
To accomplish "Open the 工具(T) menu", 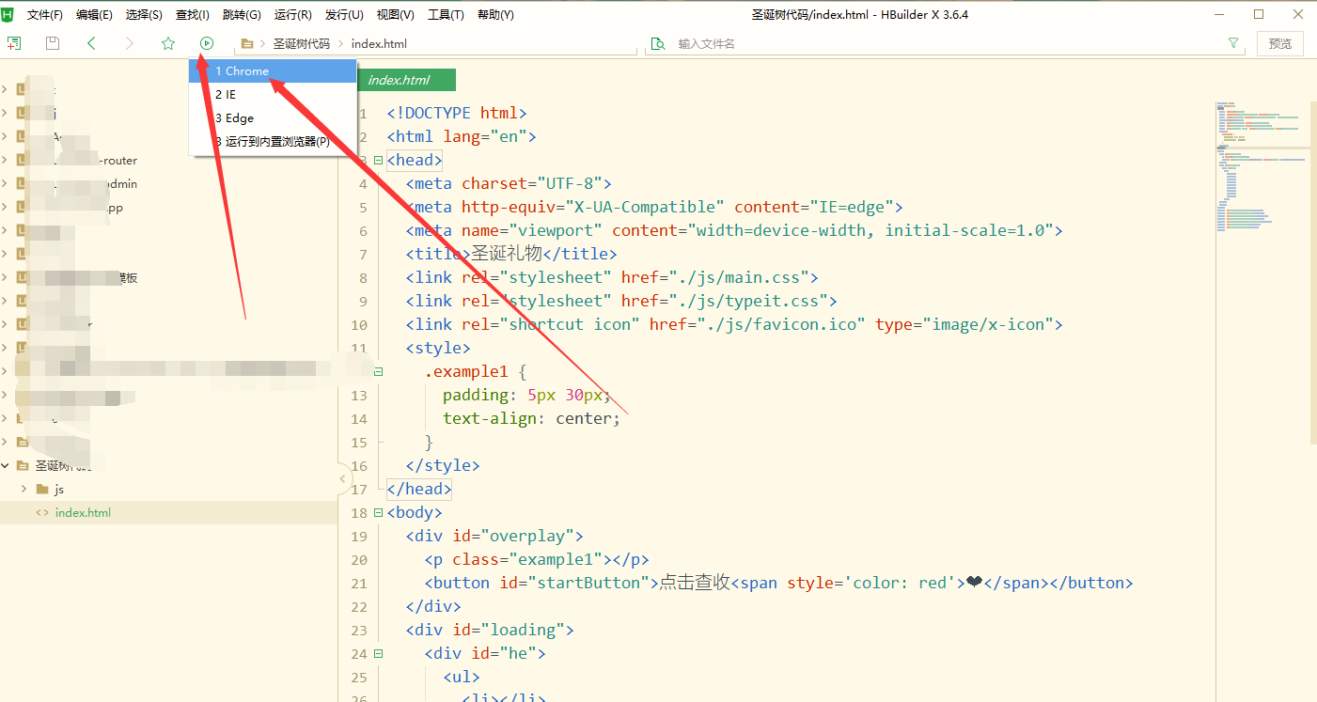I will [446, 14].
